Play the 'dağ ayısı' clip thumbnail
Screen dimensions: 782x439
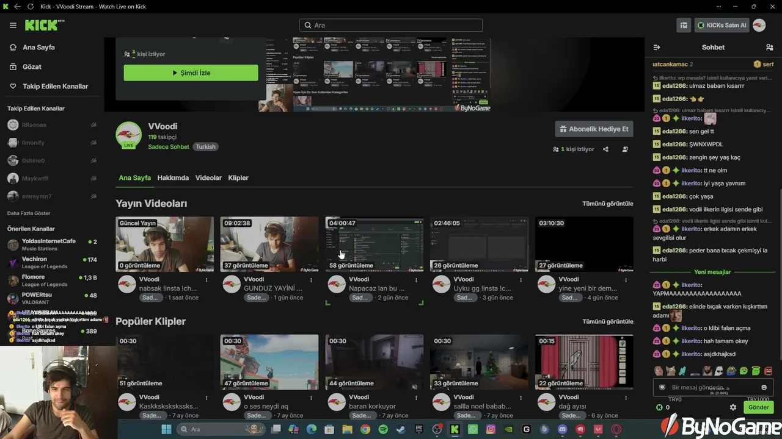[x=584, y=362]
